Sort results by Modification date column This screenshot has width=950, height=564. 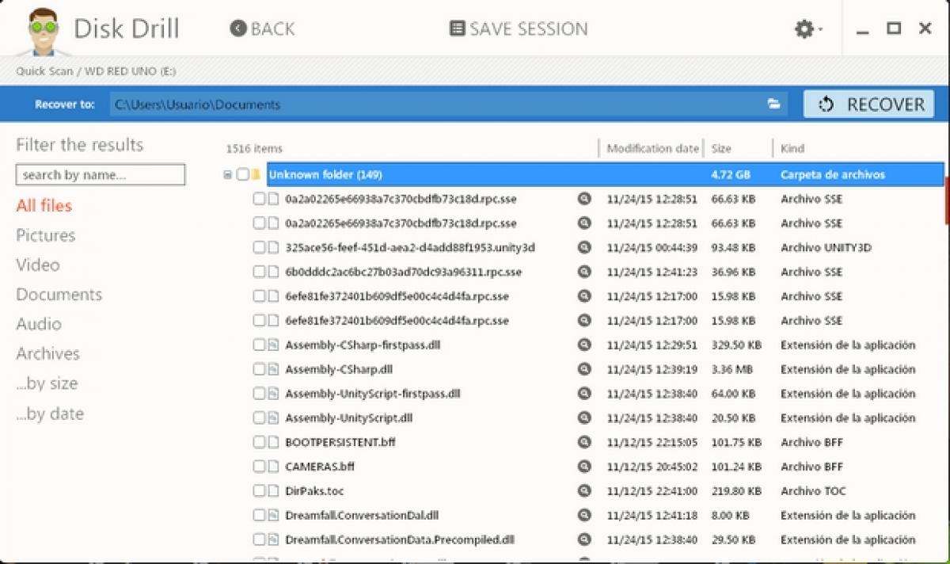pyautogui.click(x=652, y=148)
